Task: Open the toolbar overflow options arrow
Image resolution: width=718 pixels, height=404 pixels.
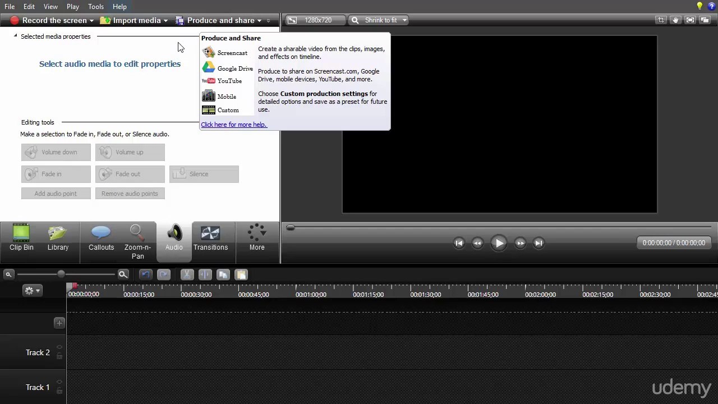Action: tap(268, 21)
